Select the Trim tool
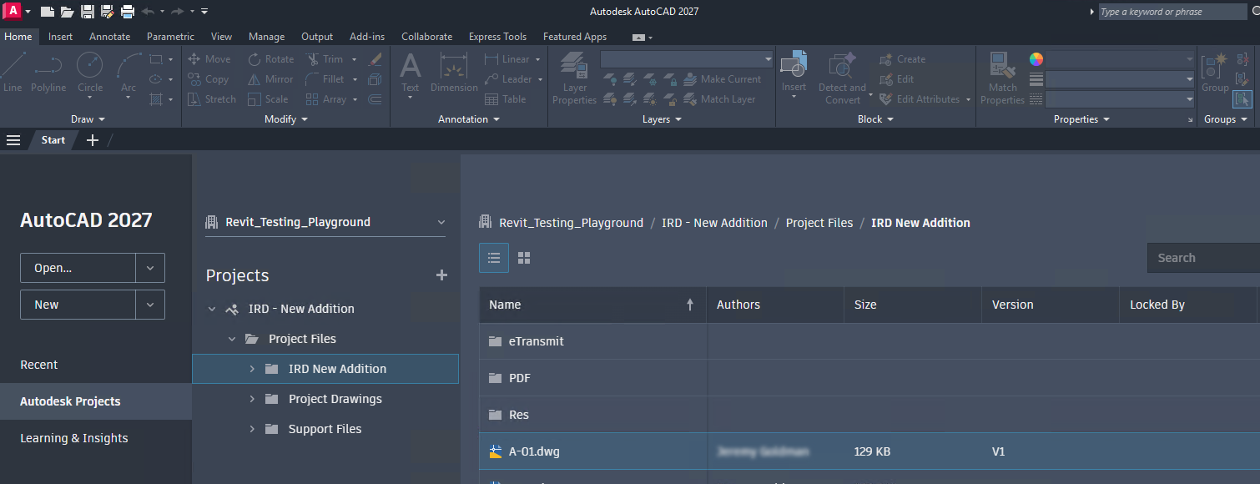Viewport: 1260px width, 484px height. (324, 59)
